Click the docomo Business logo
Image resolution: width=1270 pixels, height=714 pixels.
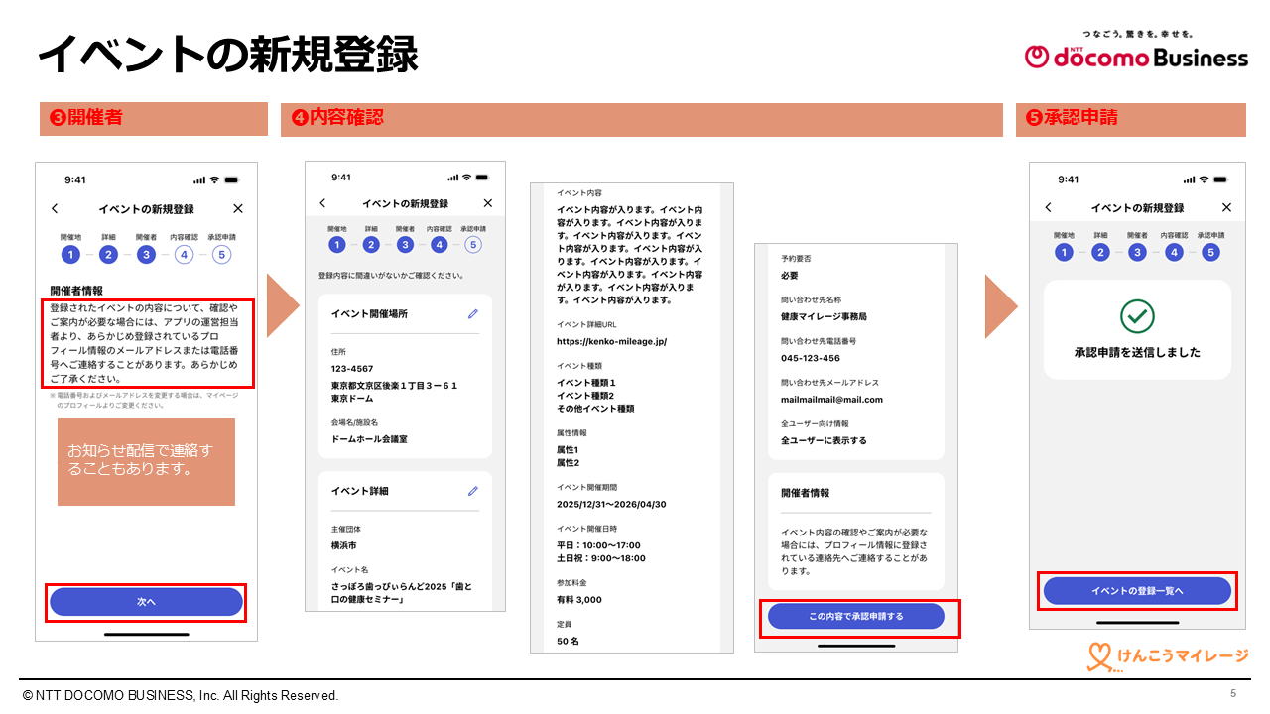(x=1136, y=57)
